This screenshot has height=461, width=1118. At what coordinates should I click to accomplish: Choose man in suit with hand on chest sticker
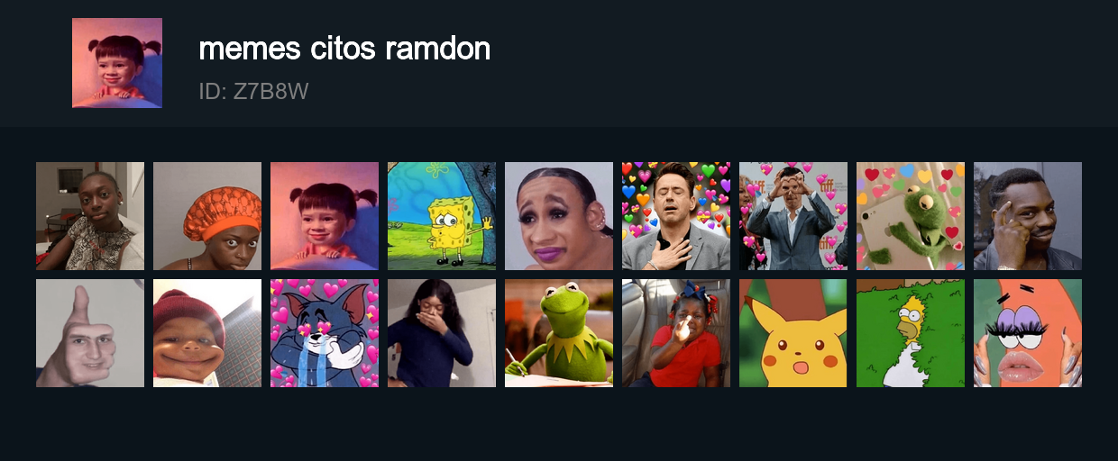pos(676,216)
